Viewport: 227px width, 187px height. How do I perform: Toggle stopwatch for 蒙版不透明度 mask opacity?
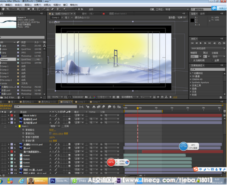(x=23, y=137)
